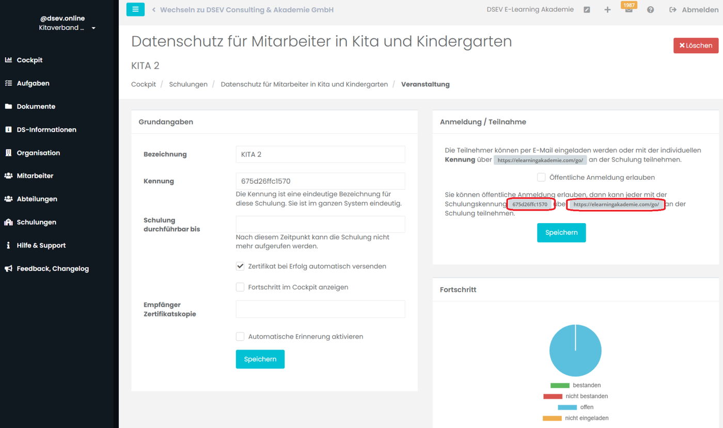
Task: Check Öffentliche Anmeldung erlauben
Action: coord(541,177)
